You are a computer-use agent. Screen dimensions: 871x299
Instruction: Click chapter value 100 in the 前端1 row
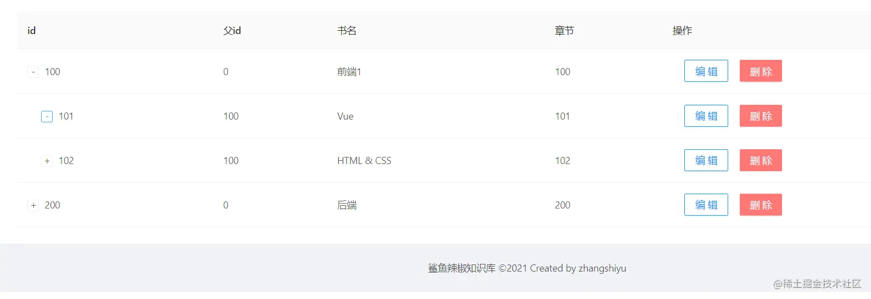pos(562,72)
